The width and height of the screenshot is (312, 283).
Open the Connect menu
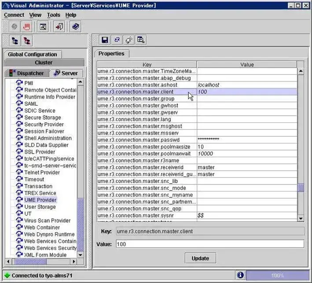click(x=14, y=15)
